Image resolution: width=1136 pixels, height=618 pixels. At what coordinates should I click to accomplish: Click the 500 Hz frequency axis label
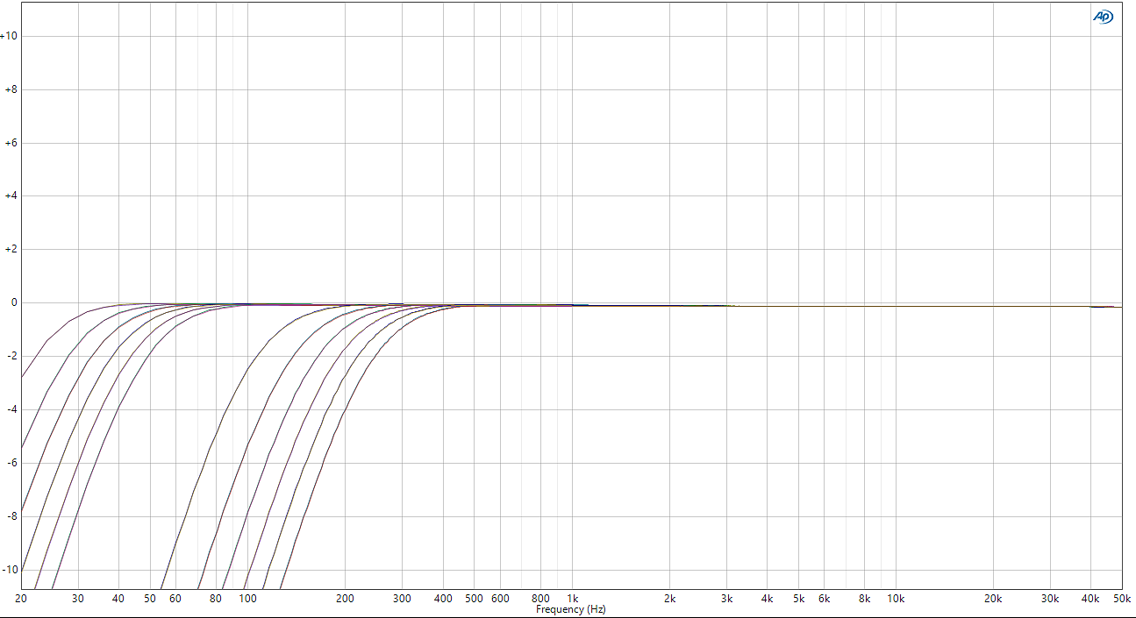(474, 599)
